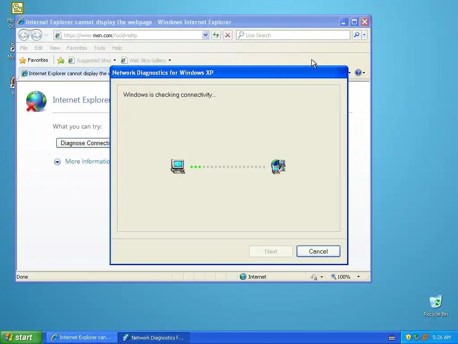The height and width of the screenshot is (344, 458).
Task: Cancel the Network Diagnostics check
Action: coord(318,251)
